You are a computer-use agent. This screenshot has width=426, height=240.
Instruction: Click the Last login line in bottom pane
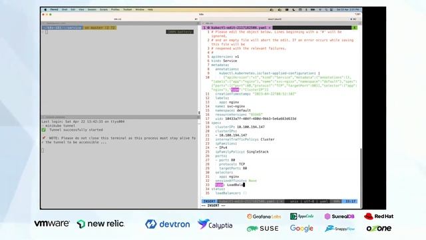click(x=83, y=121)
